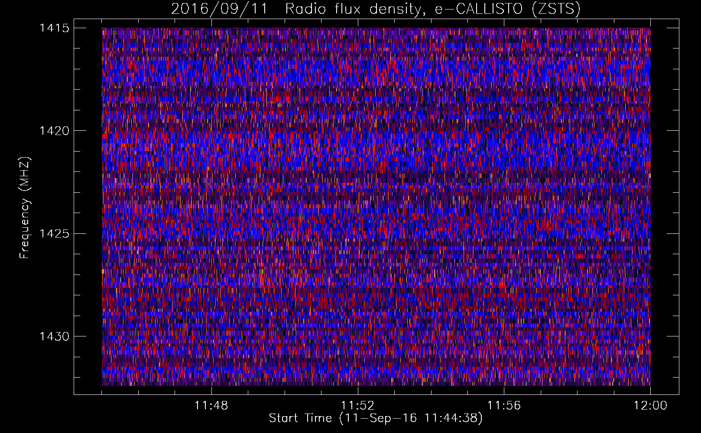Select the 1415 frequency tick label

pyautogui.click(x=54, y=28)
